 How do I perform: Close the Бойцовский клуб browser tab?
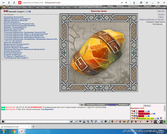[29, 127]
